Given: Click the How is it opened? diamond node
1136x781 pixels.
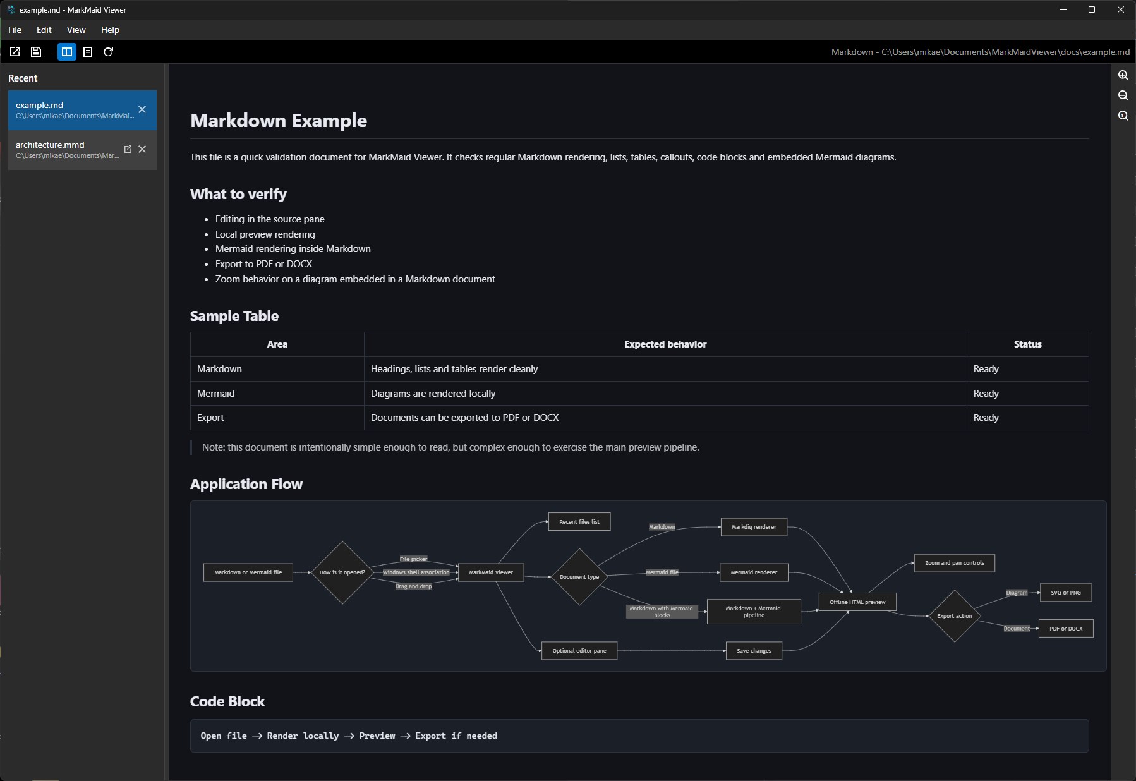Looking at the screenshot, I should point(342,572).
